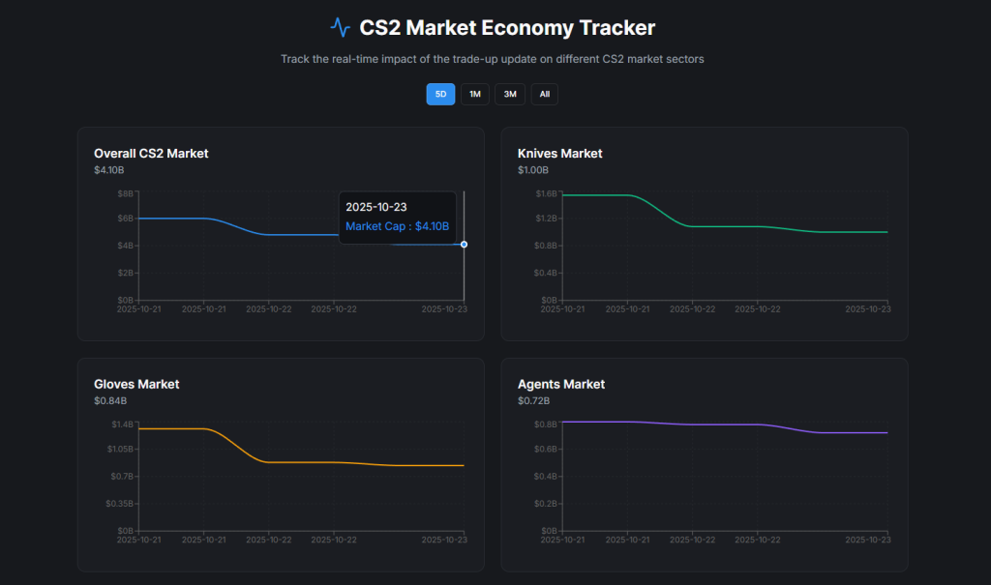This screenshot has height=585, width=991.
Task: Select the 5D time range
Action: pyautogui.click(x=440, y=94)
